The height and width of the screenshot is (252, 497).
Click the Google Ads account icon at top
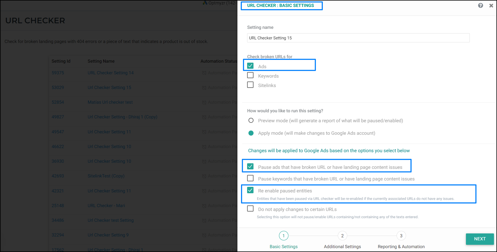point(205,3)
